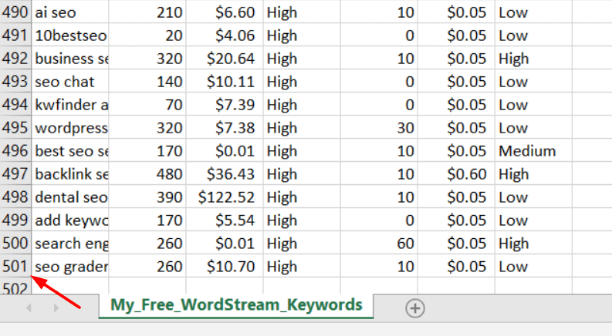612x336 pixels.
Task: Select row header 495
Action: coord(15,128)
